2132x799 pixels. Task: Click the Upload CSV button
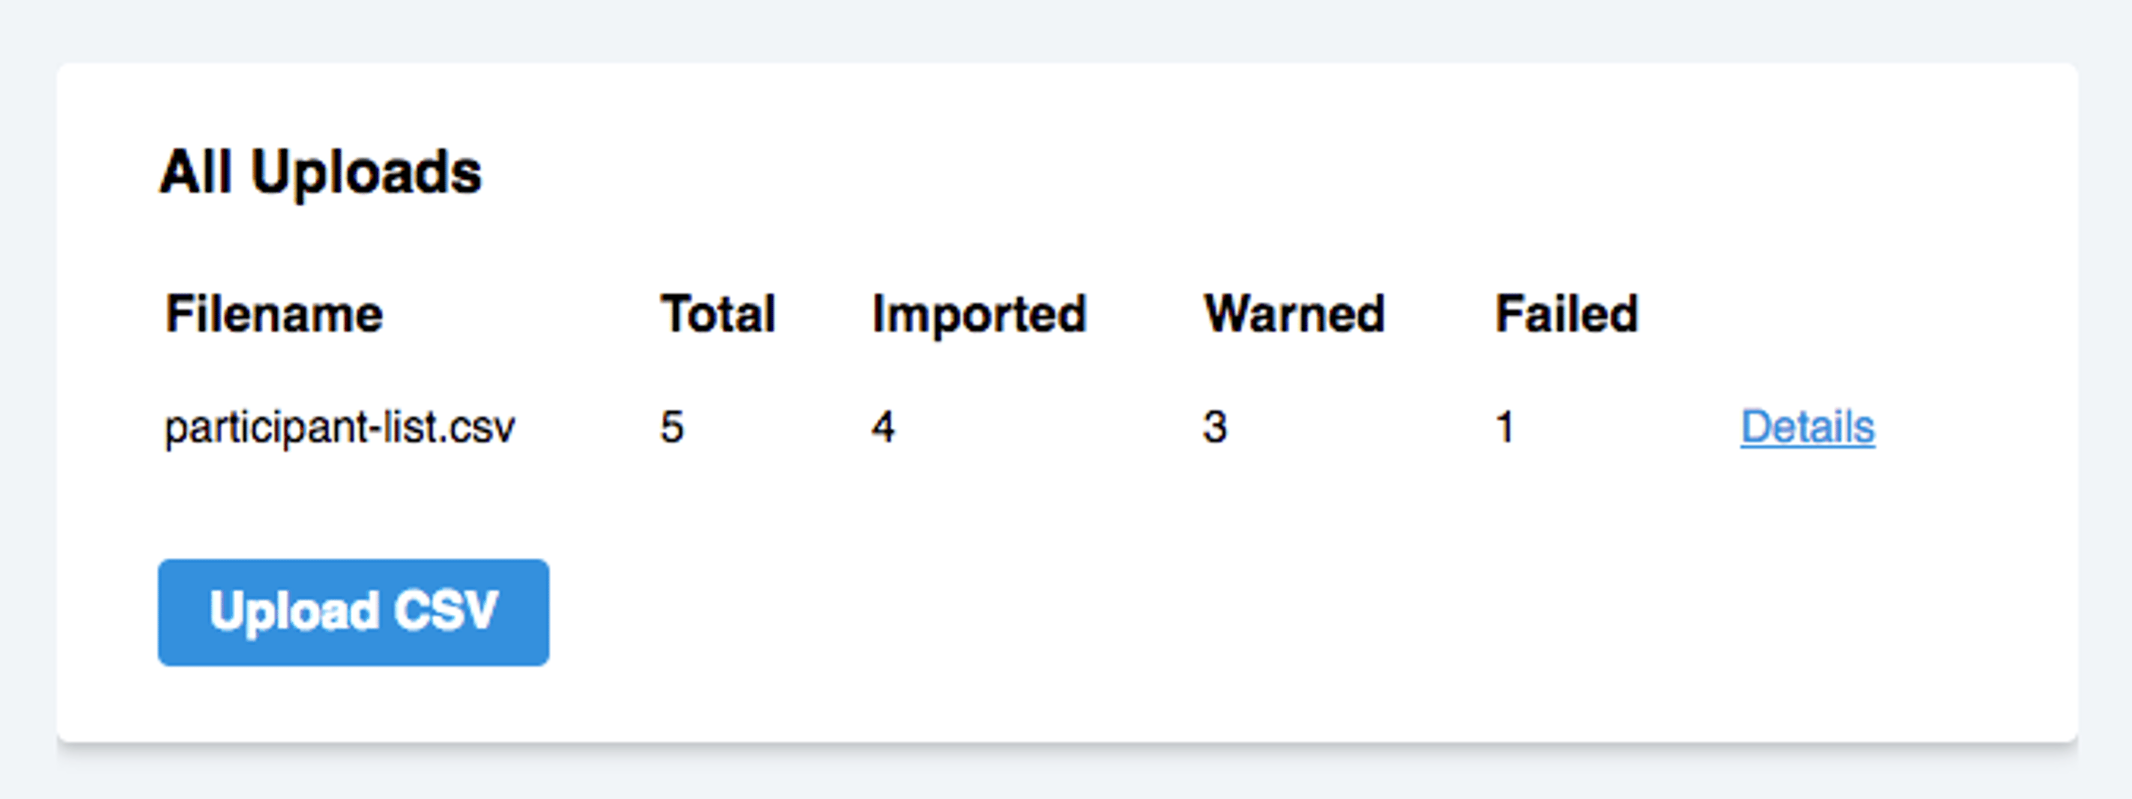click(x=353, y=612)
